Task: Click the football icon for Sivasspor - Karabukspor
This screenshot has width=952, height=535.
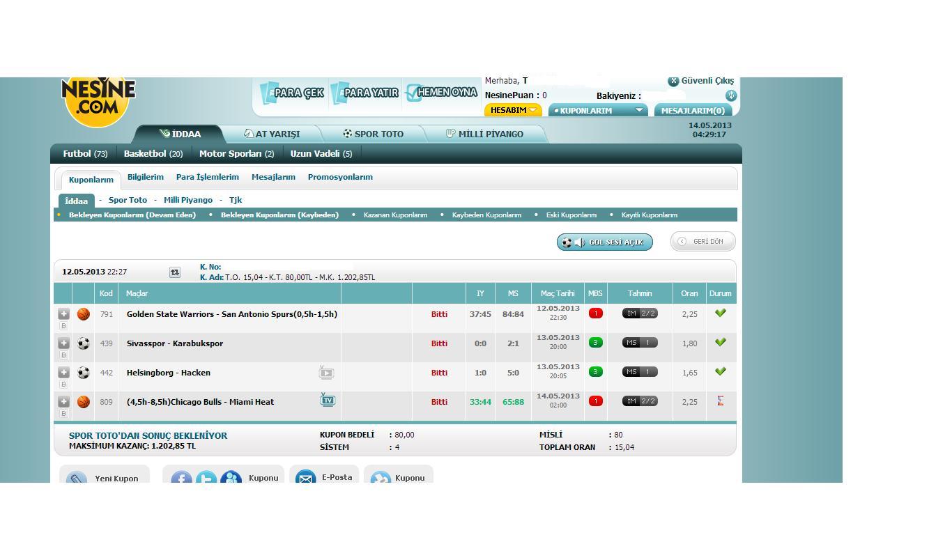Action: [84, 343]
